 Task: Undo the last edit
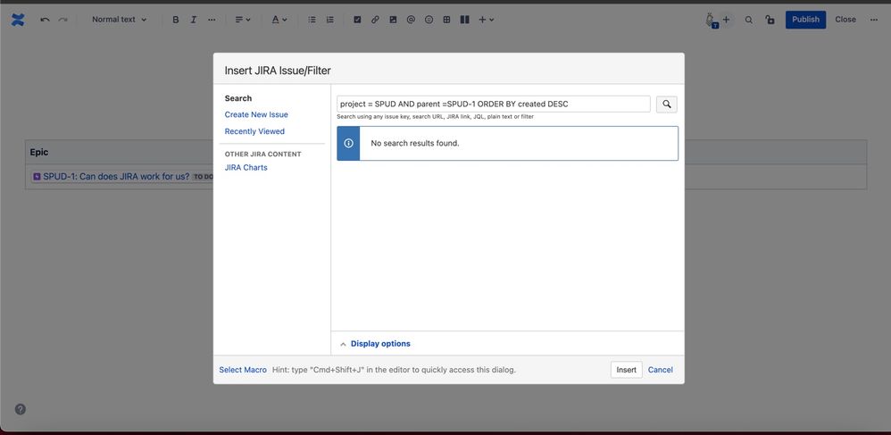coord(45,20)
